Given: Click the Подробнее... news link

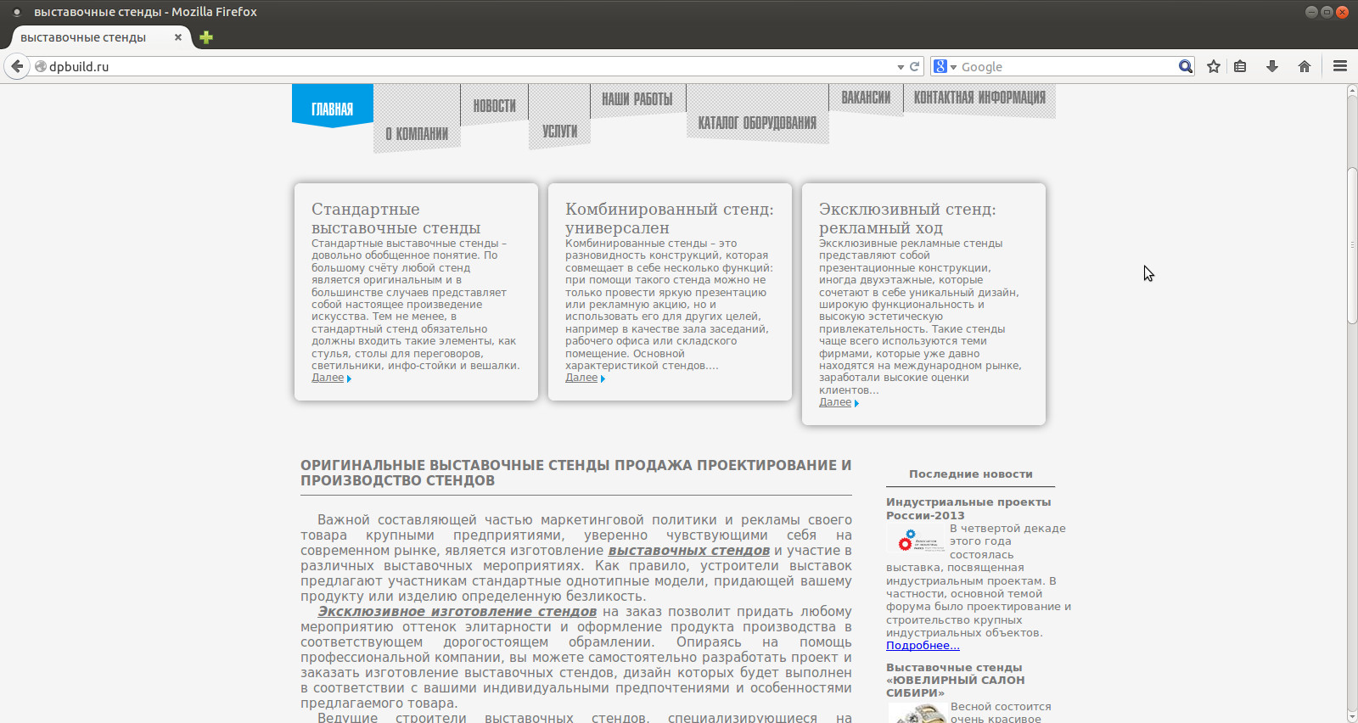Looking at the screenshot, I should [923, 646].
